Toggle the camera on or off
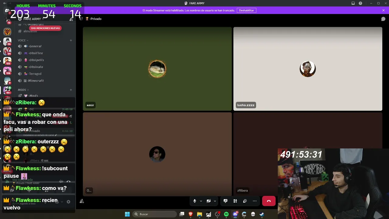Screen dimensions: 389x219 (208, 201)
